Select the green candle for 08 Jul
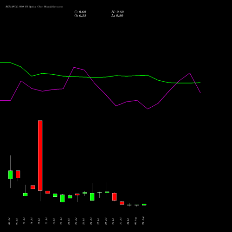Screen dimensions: 232x232 (11, 174)
